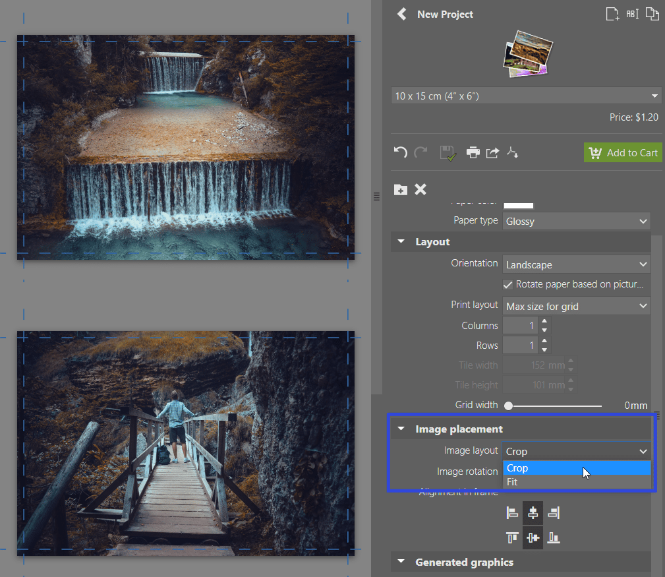Select the wooden bridge photo print preview
Image resolution: width=665 pixels, height=577 pixels.
186,443
